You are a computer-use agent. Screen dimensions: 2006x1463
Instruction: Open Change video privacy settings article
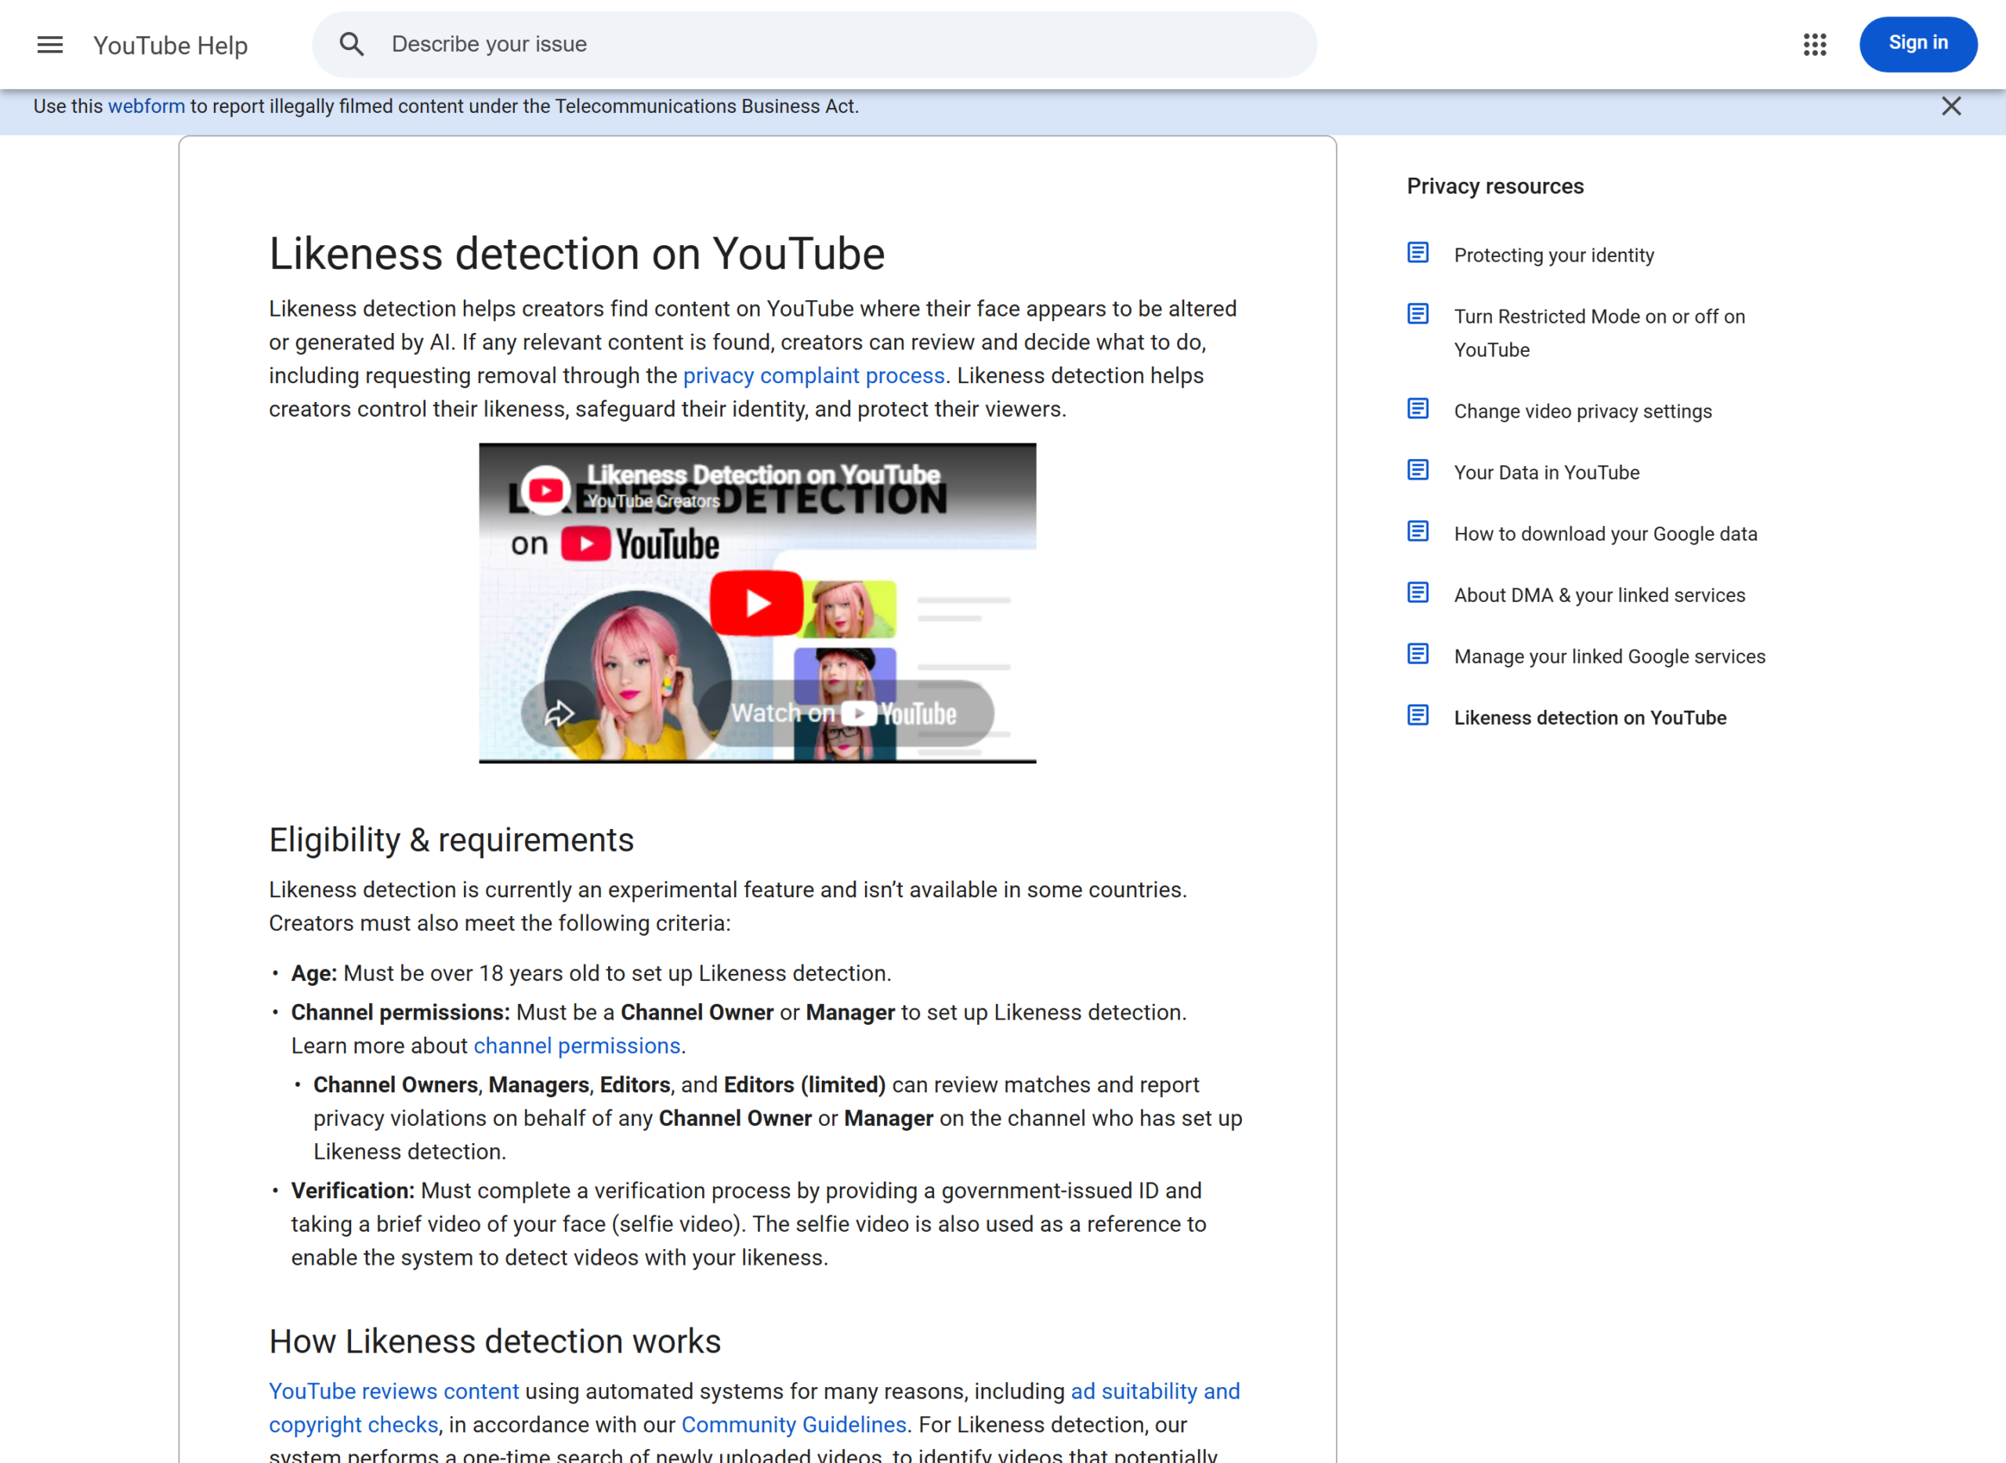(1583, 411)
